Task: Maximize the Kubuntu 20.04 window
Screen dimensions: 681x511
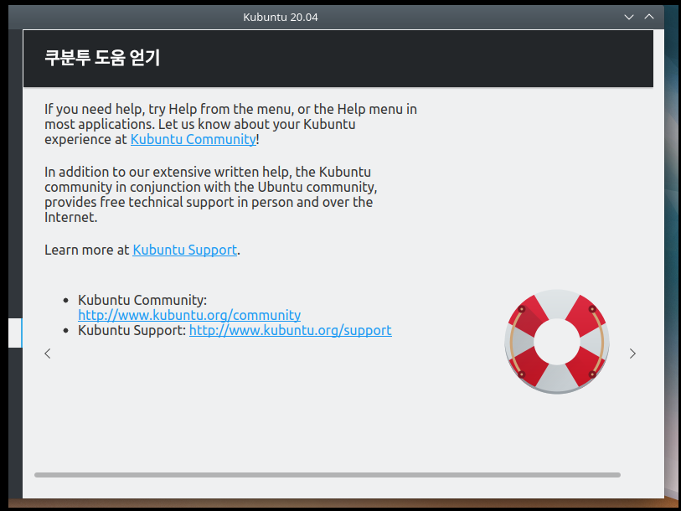Action: 649,17
